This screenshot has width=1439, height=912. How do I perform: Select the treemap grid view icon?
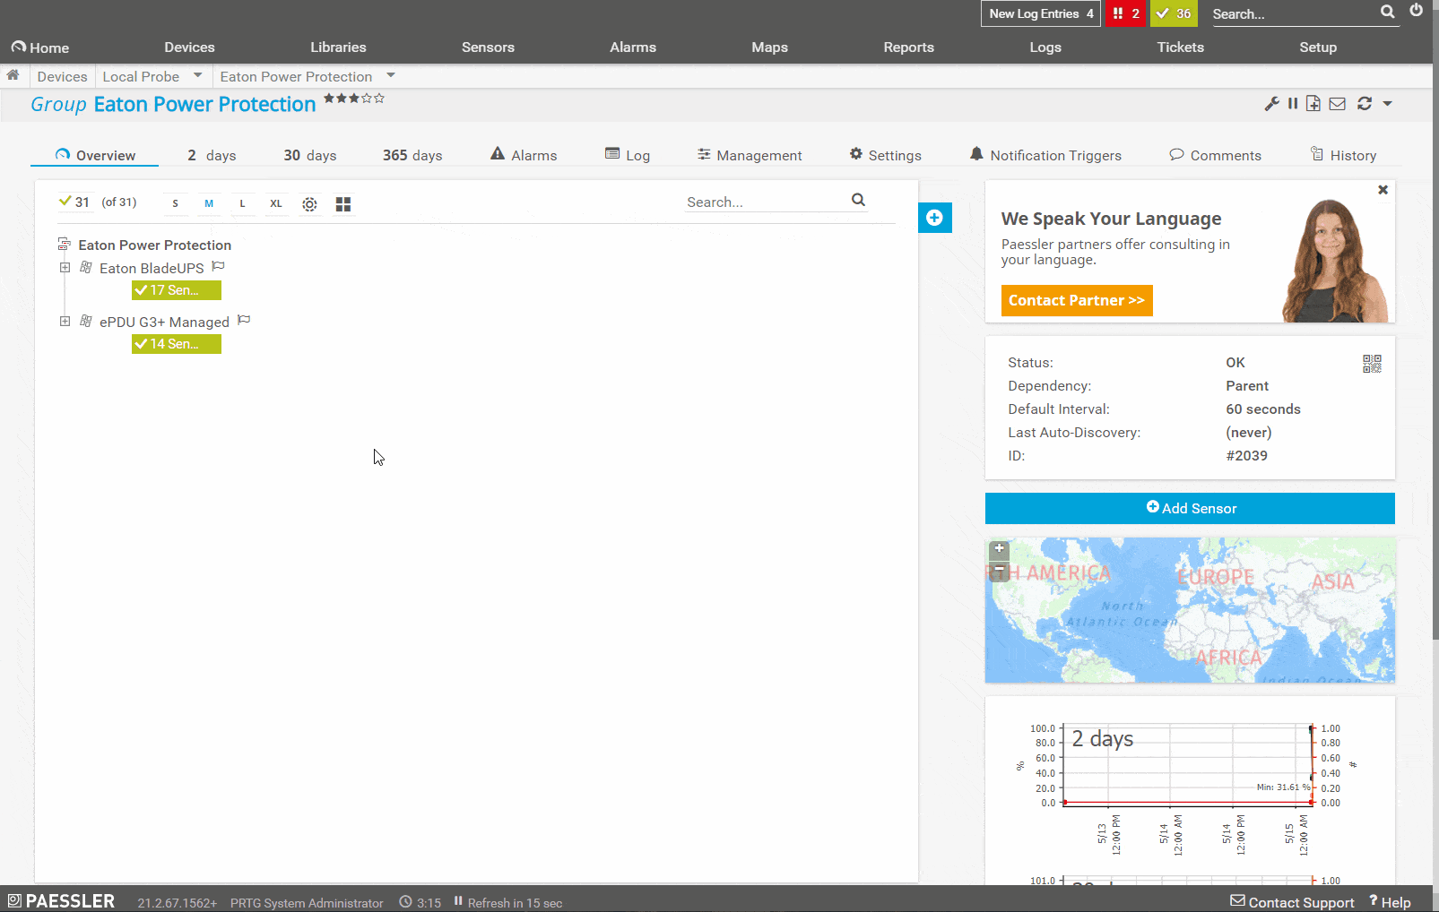(343, 204)
